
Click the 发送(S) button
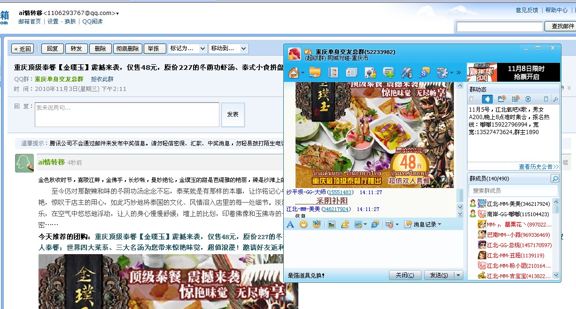click(x=439, y=275)
